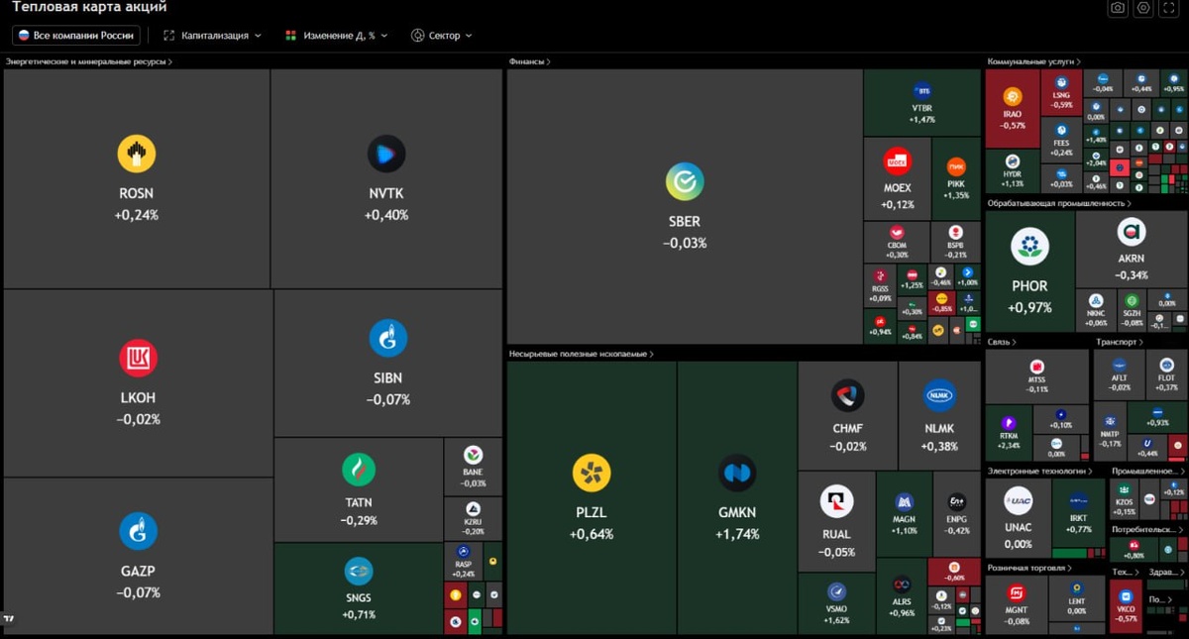This screenshot has height=639, width=1189.
Task: Click the 'RTKM' ticker text
Action: point(1009,436)
